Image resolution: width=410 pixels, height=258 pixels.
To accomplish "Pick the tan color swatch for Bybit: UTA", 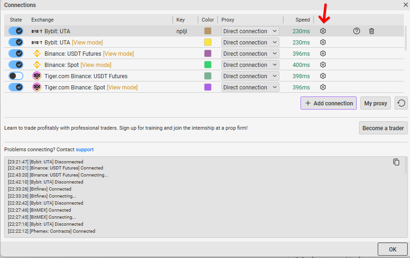I will coord(208,31).
